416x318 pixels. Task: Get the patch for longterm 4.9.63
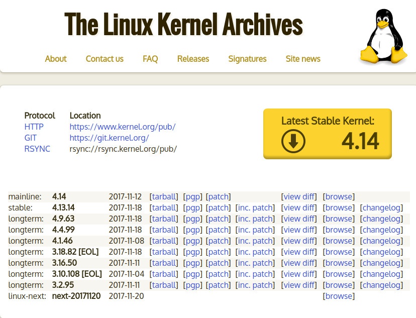[219, 219]
